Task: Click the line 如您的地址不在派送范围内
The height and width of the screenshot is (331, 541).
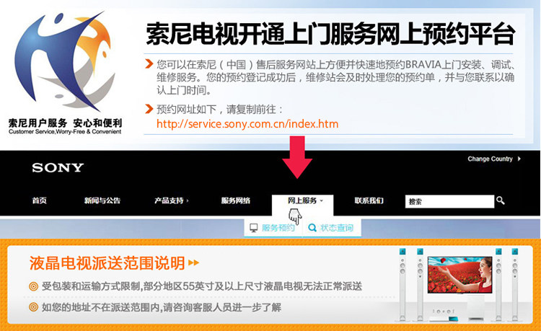Action: click(161, 307)
